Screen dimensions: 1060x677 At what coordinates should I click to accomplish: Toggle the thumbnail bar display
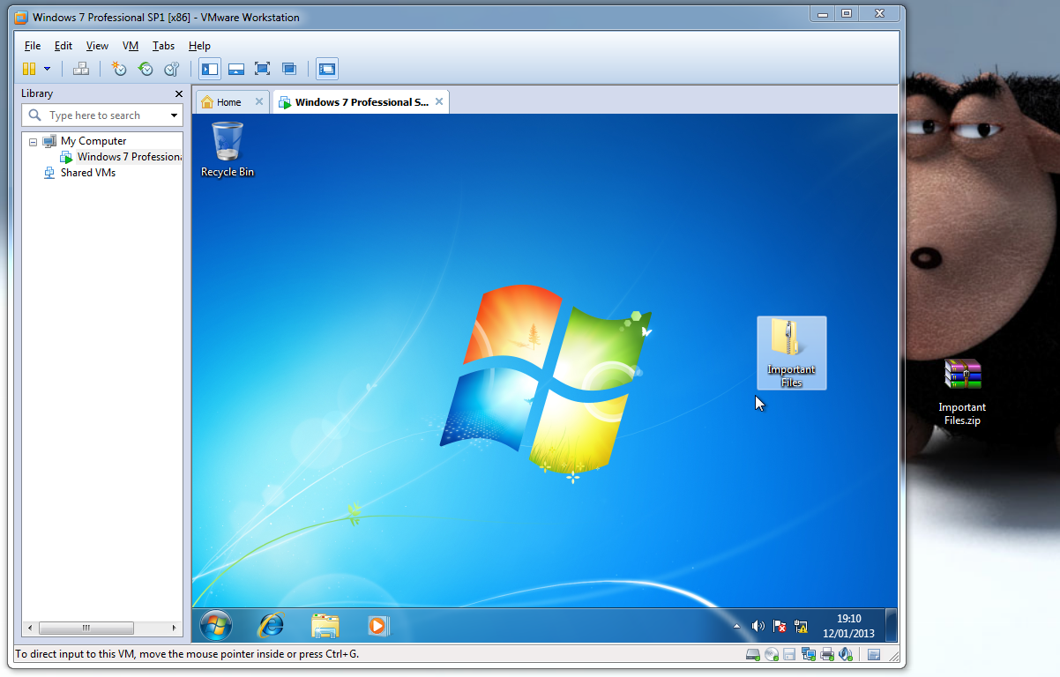click(x=235, y=69)
